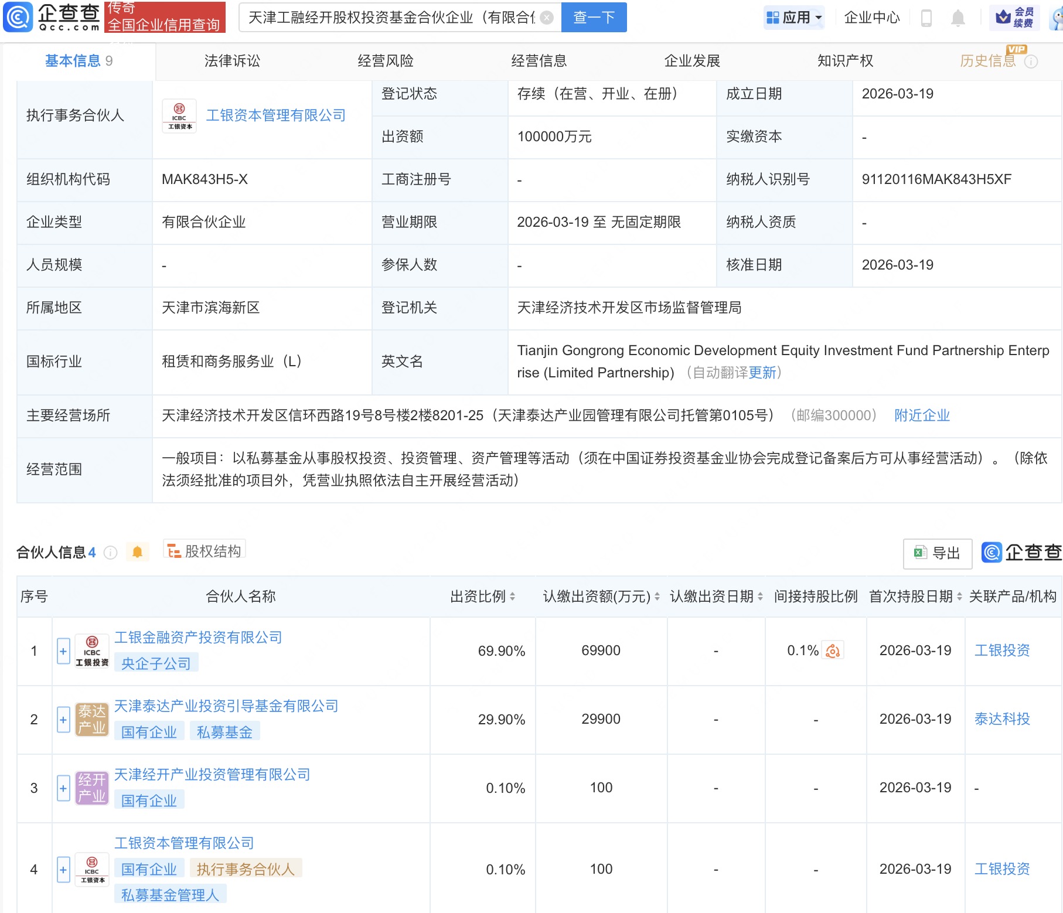Switch to the 知识产权 tab
This screenshot has height=913, width=1063.
tap(845, 61)
